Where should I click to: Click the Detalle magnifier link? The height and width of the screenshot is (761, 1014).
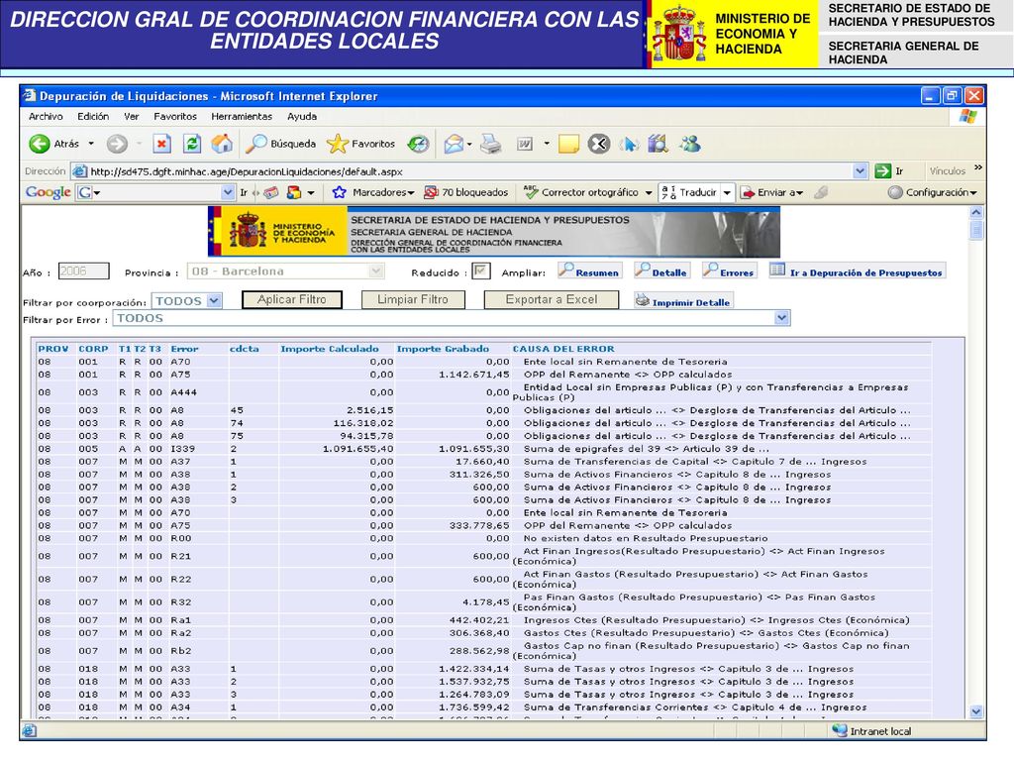(661, 272)
